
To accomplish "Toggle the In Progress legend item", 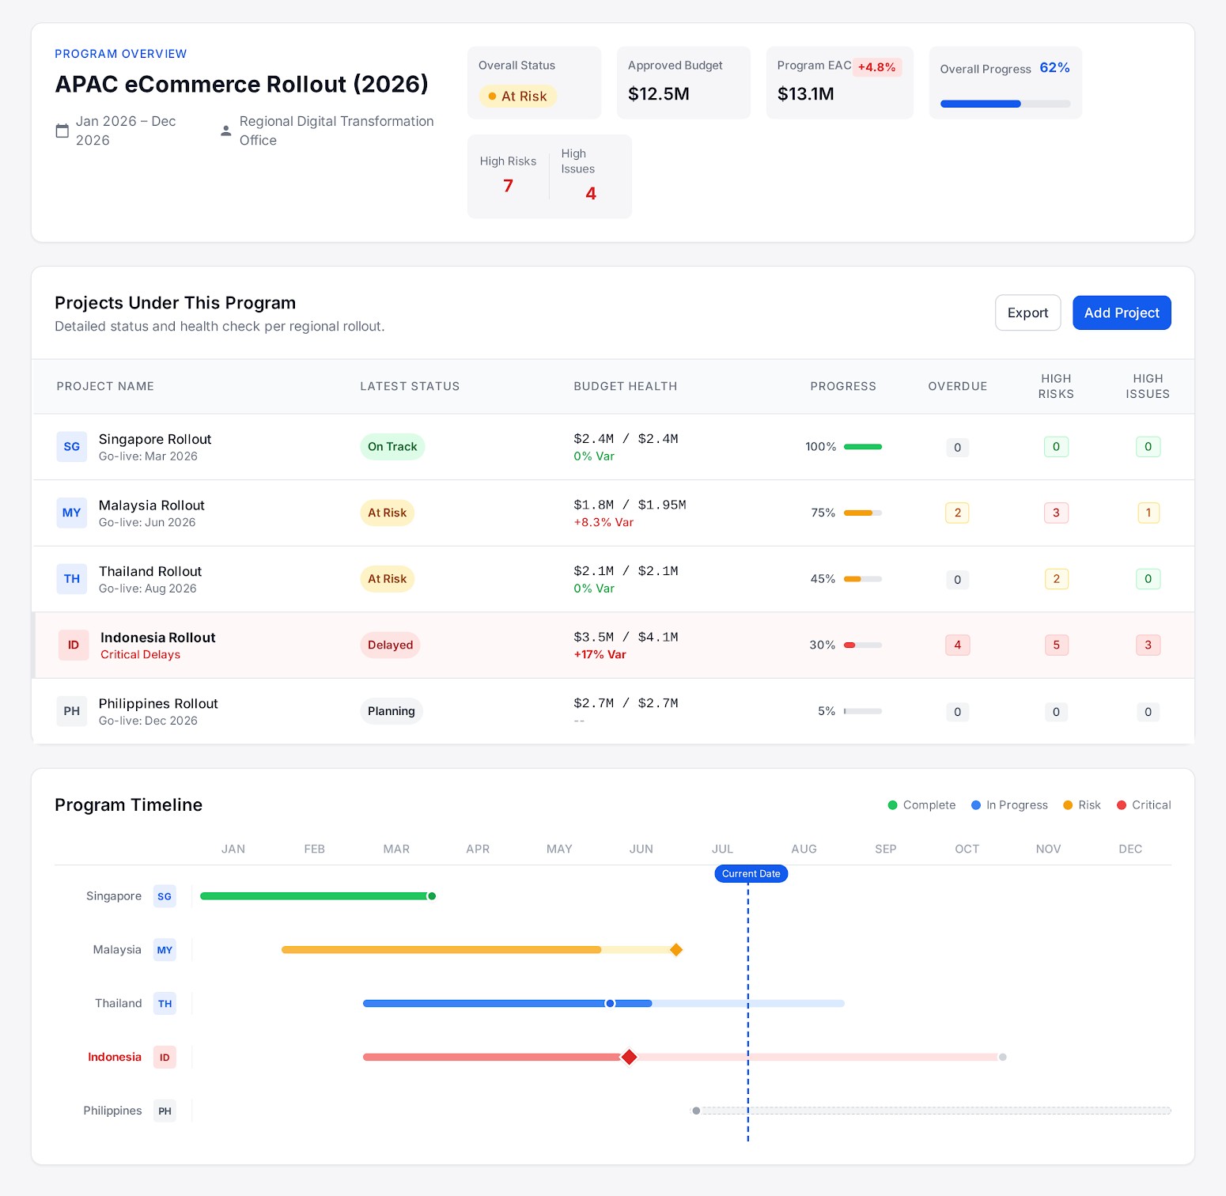I will [1009, 804].
